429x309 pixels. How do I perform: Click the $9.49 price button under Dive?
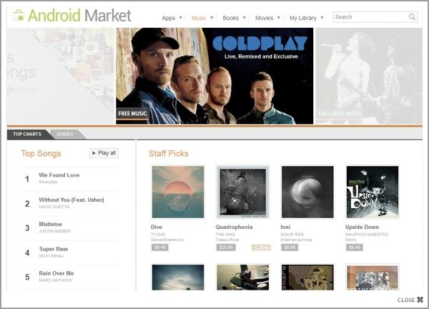click(x=160, y=247)
